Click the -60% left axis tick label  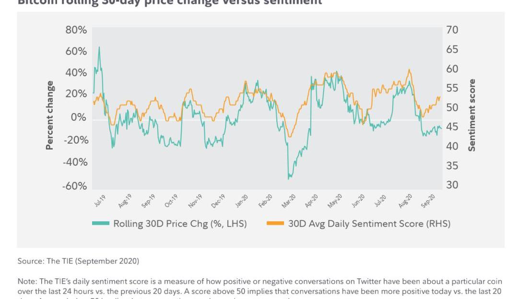(74, 186)
